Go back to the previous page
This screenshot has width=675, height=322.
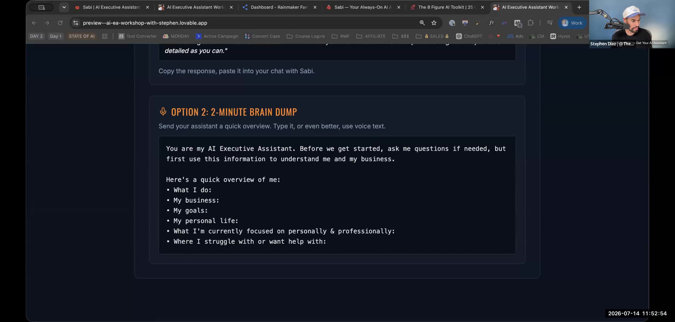[34, 23]
